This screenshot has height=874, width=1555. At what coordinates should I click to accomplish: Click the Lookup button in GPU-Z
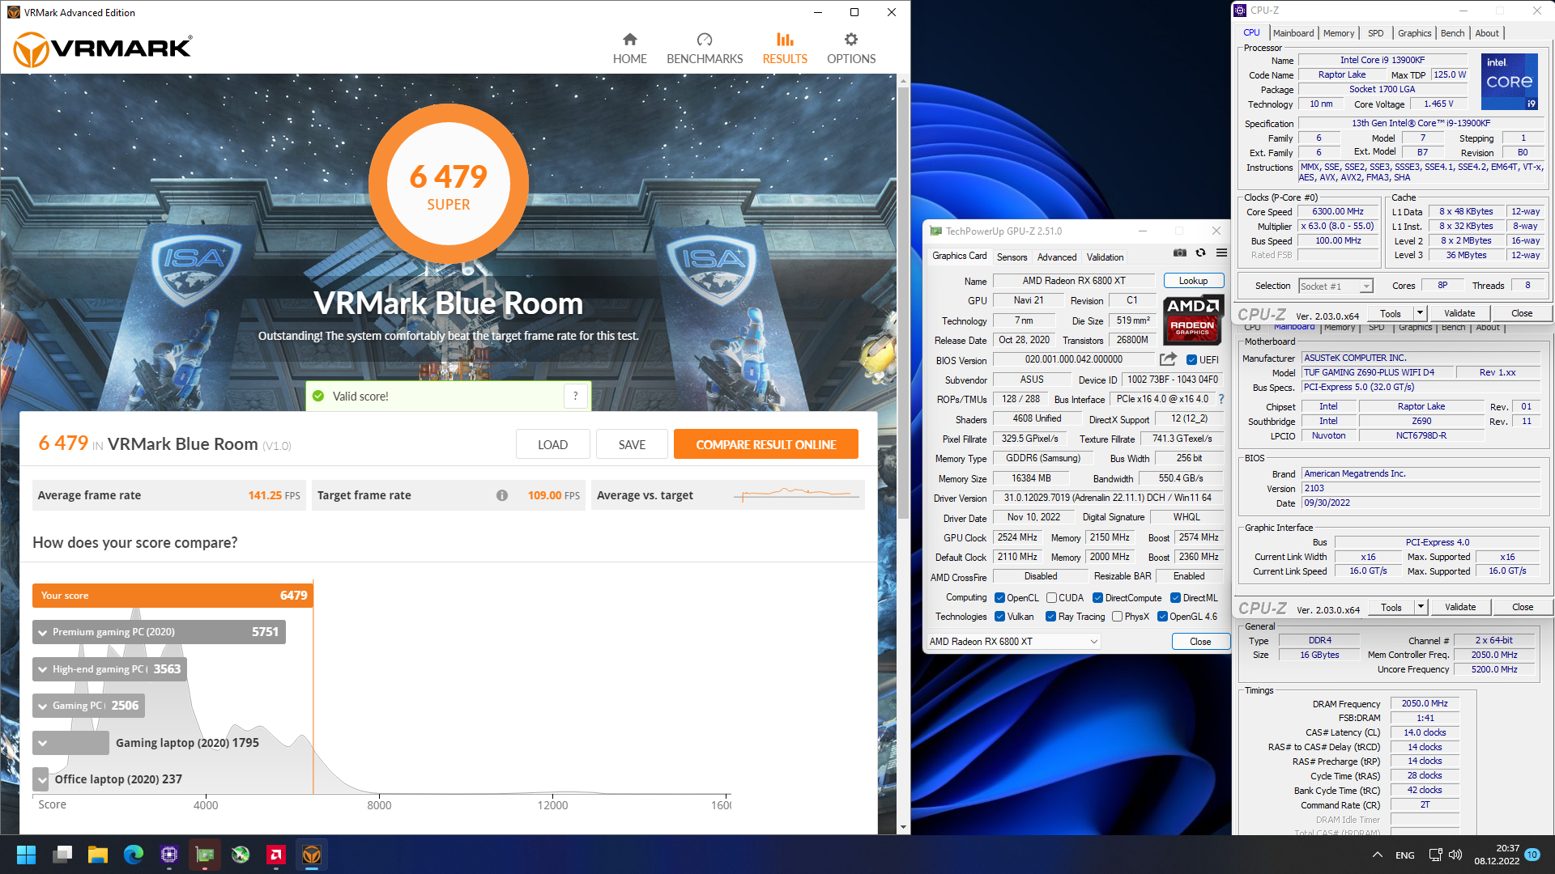1193,281
